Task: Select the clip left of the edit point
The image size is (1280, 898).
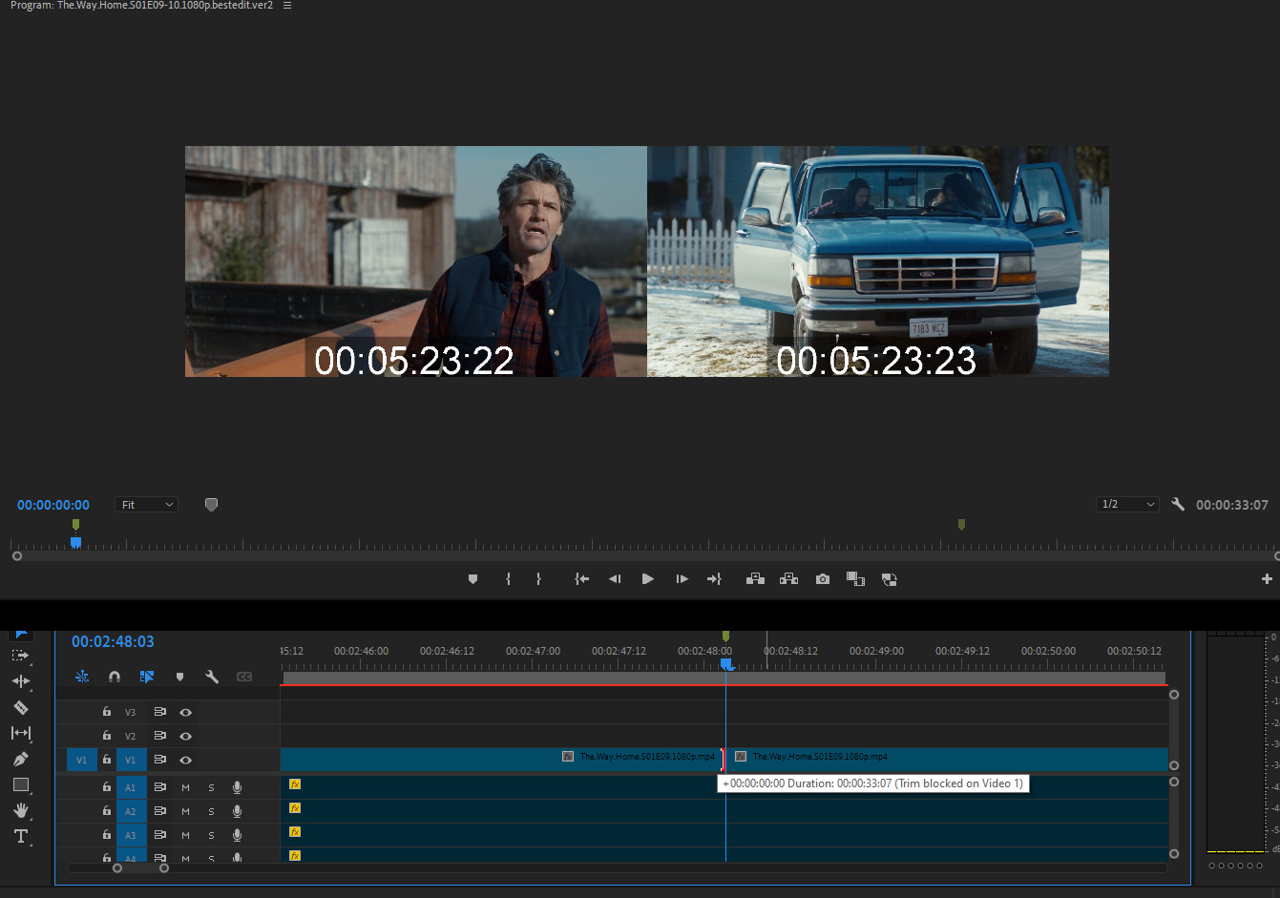Action: click(500, 760)
